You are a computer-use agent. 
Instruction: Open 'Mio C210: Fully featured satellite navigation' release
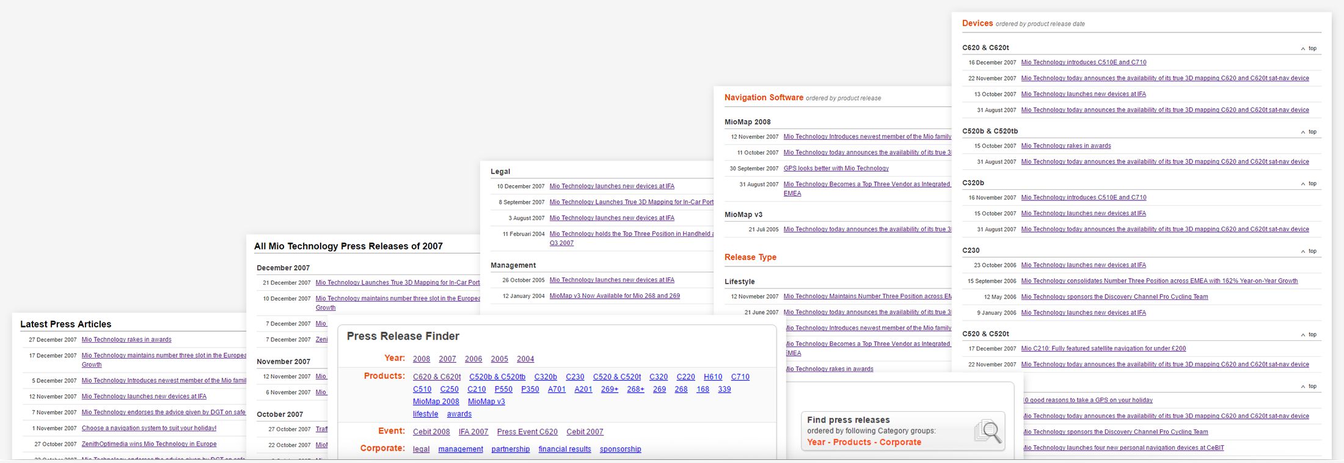click(1103, 349)
